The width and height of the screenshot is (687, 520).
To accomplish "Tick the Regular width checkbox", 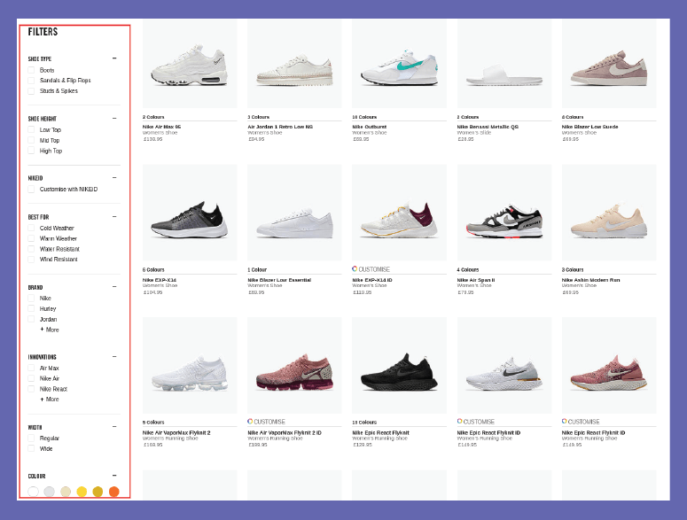I will [x=31, y=439].
